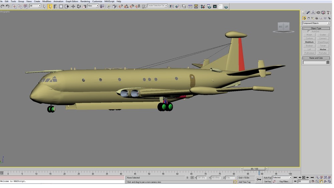Open the Modify panel tab icon
Screen dimensions: 334x188
click(x=308, y=13)
